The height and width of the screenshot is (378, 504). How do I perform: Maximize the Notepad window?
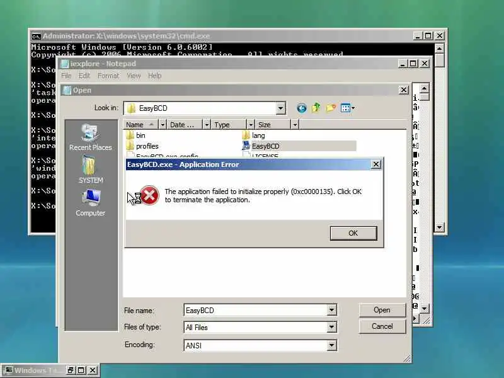pyautogui.click(x=413, y=64)
